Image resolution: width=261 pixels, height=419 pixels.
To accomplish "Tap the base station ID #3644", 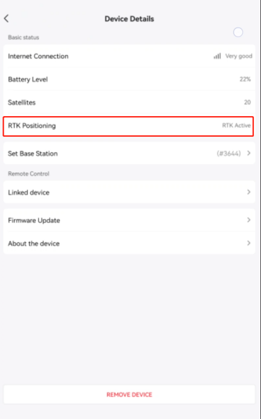I will (x=228, y=154).
